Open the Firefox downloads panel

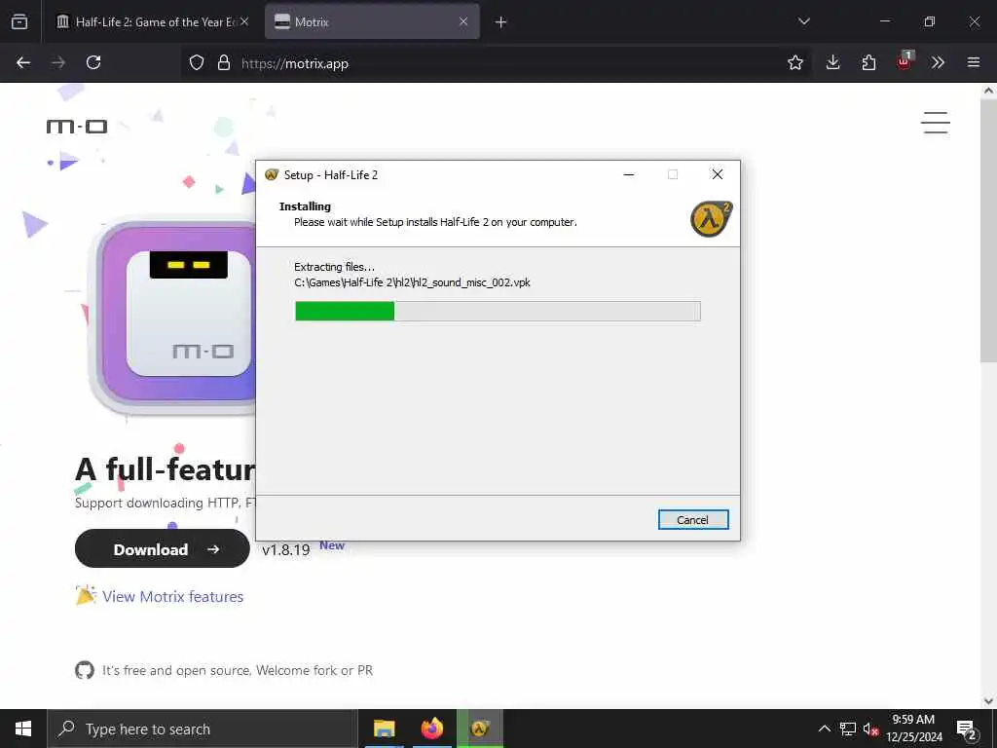coord(833,62)
